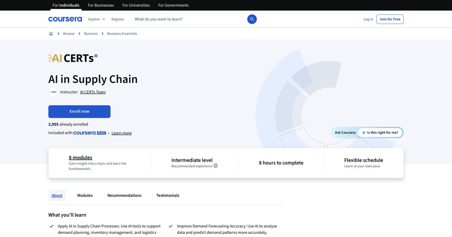Click the Coursera logo
The height and width of the screenshot is (237, 452).
pos(65,19)
